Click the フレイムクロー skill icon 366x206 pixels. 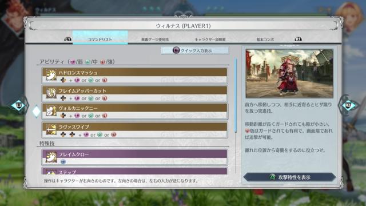pyautogui.click(x=51, y=157)
